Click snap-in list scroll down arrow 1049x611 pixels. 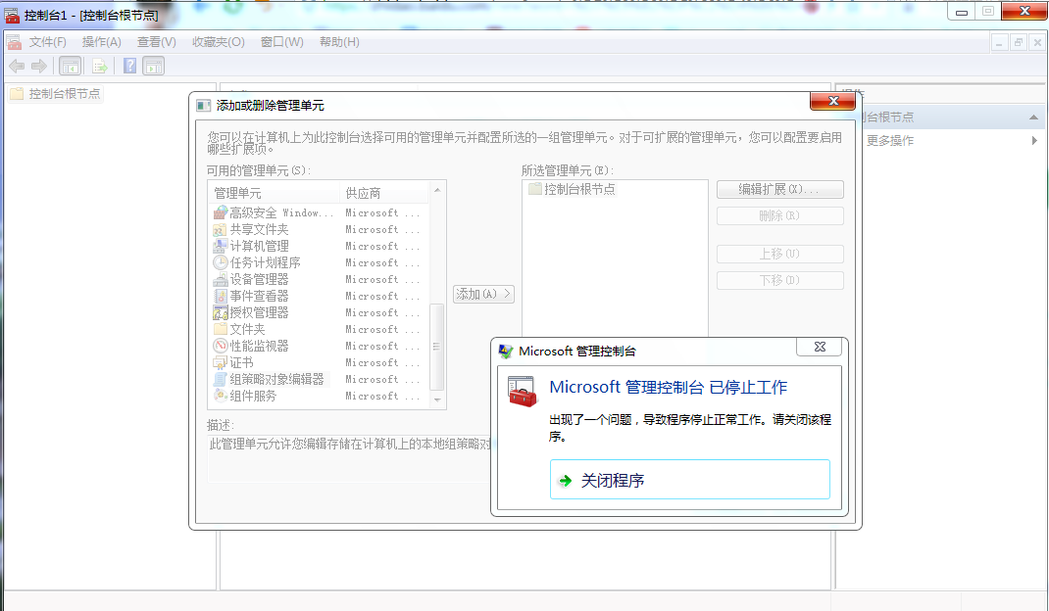coord(437,399)
